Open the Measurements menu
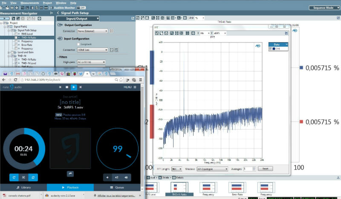 coord(29,3)
